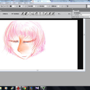Open the 0.00 jitter dropdown arrow

point(62,6)
